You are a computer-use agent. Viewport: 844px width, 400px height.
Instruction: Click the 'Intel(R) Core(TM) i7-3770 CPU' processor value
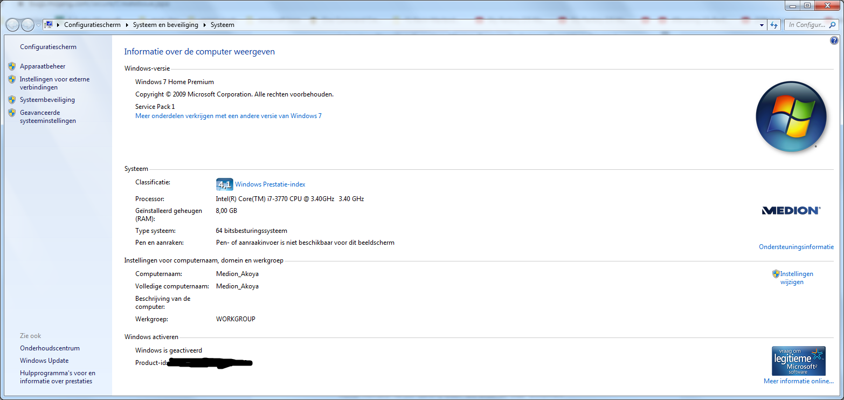click(x=290, y=199)
